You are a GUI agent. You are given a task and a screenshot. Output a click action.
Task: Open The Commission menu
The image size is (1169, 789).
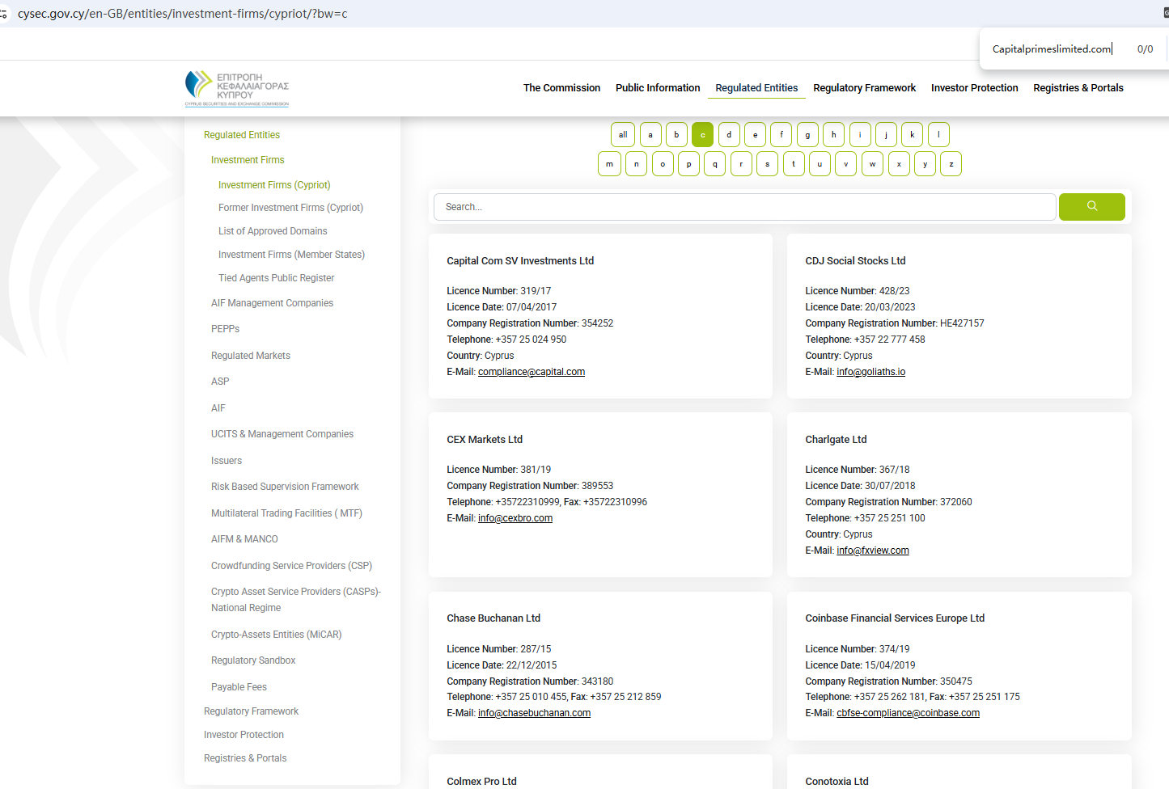[561, 88]
